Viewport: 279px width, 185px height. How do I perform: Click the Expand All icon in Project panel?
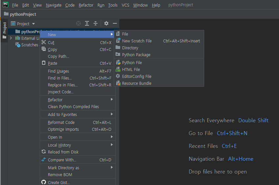click(x=87, y=24)
